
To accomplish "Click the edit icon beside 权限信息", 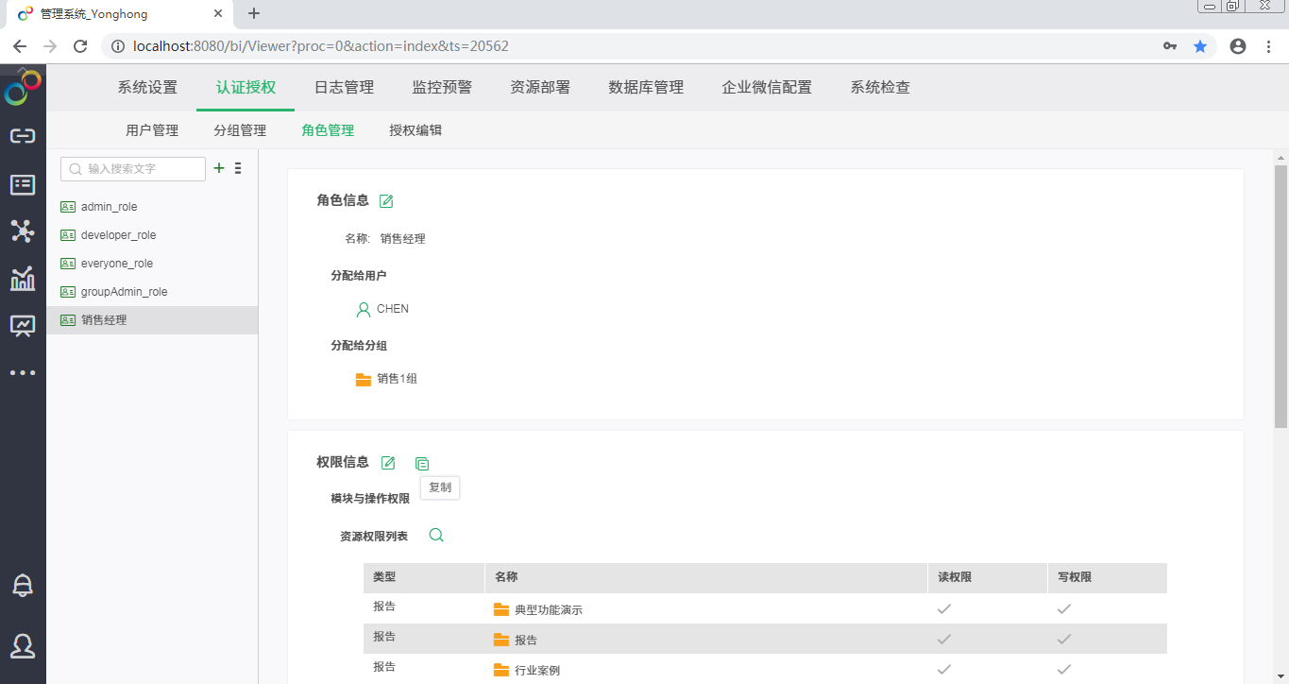I will point(388,463).
